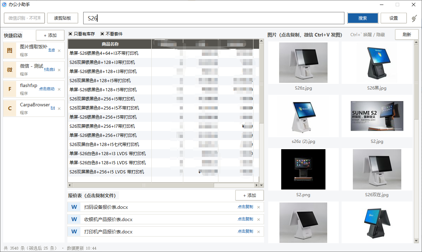
Task: Click the F icon for flashfxp
Action: pos(10,89)
